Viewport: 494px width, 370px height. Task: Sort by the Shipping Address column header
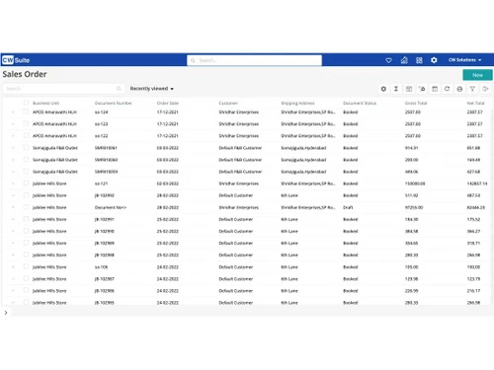(297, 104)
